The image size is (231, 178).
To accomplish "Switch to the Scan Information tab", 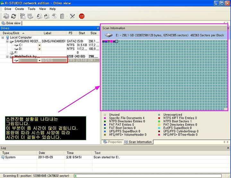I will point(138,142).
